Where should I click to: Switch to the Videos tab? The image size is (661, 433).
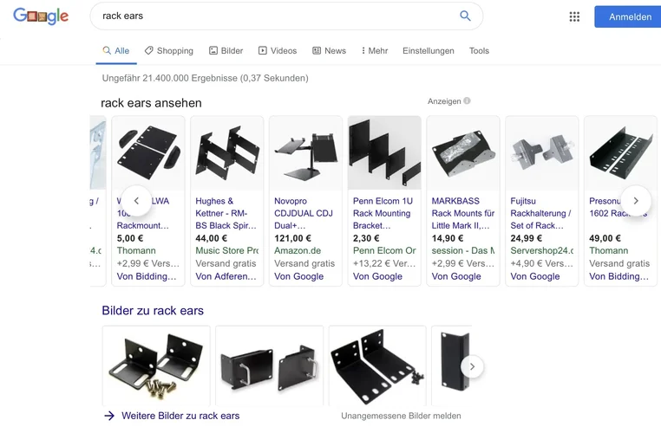(278, 51)
